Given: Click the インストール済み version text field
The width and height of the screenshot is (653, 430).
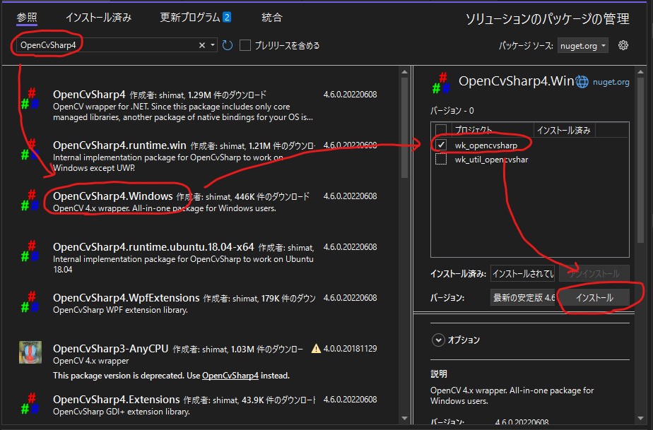Looking at the screenshot, I should tap(523, 273).
